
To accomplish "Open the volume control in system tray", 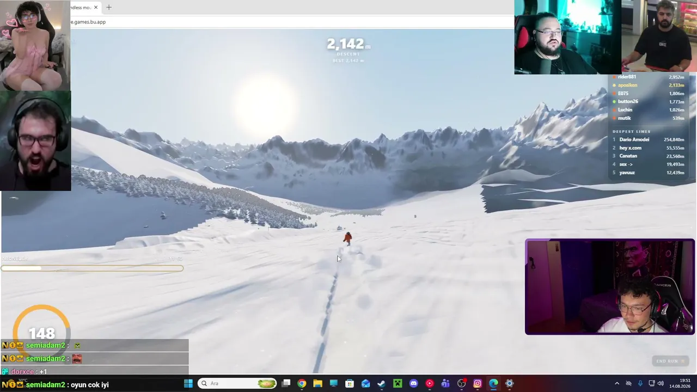I will pyautogui.click(x=661, y=383).
